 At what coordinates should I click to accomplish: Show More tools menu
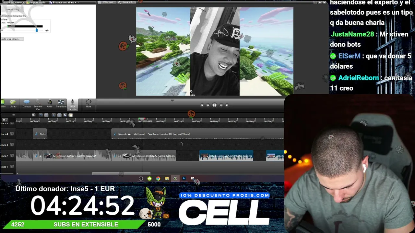[89, 104]
